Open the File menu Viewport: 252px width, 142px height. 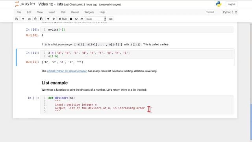coord(19,12)
